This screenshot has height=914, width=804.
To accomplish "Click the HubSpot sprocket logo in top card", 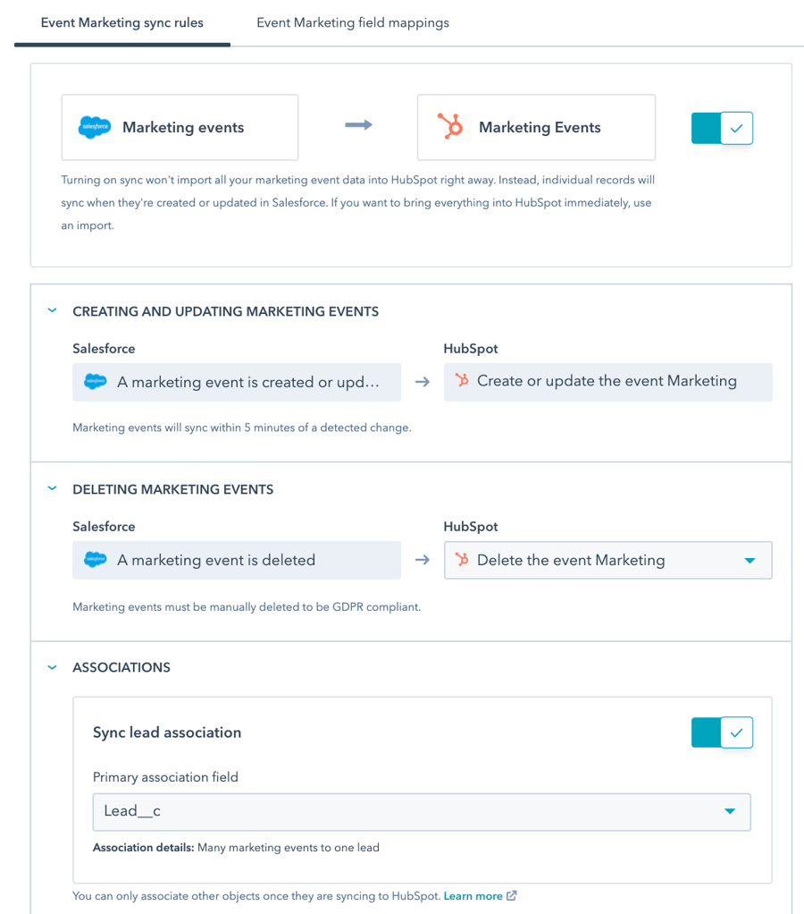I will pyautogui.click(x=450, y=127).
